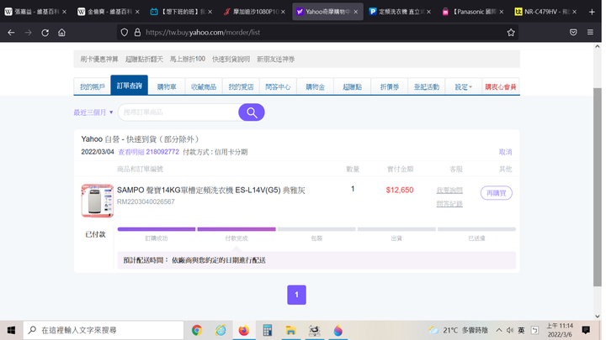Open File Explorer from the taskbar
This screenshot has width=606, height=340.
click(290, 331)
